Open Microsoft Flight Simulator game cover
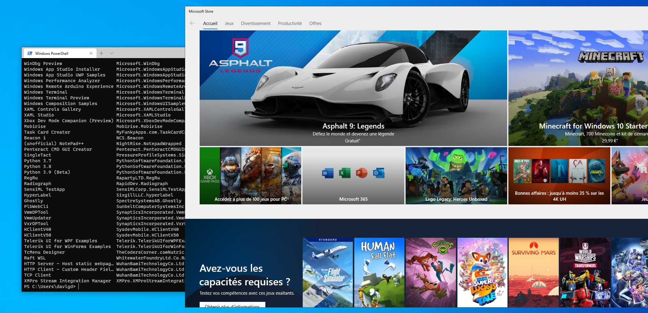 [x=328, y=272]
